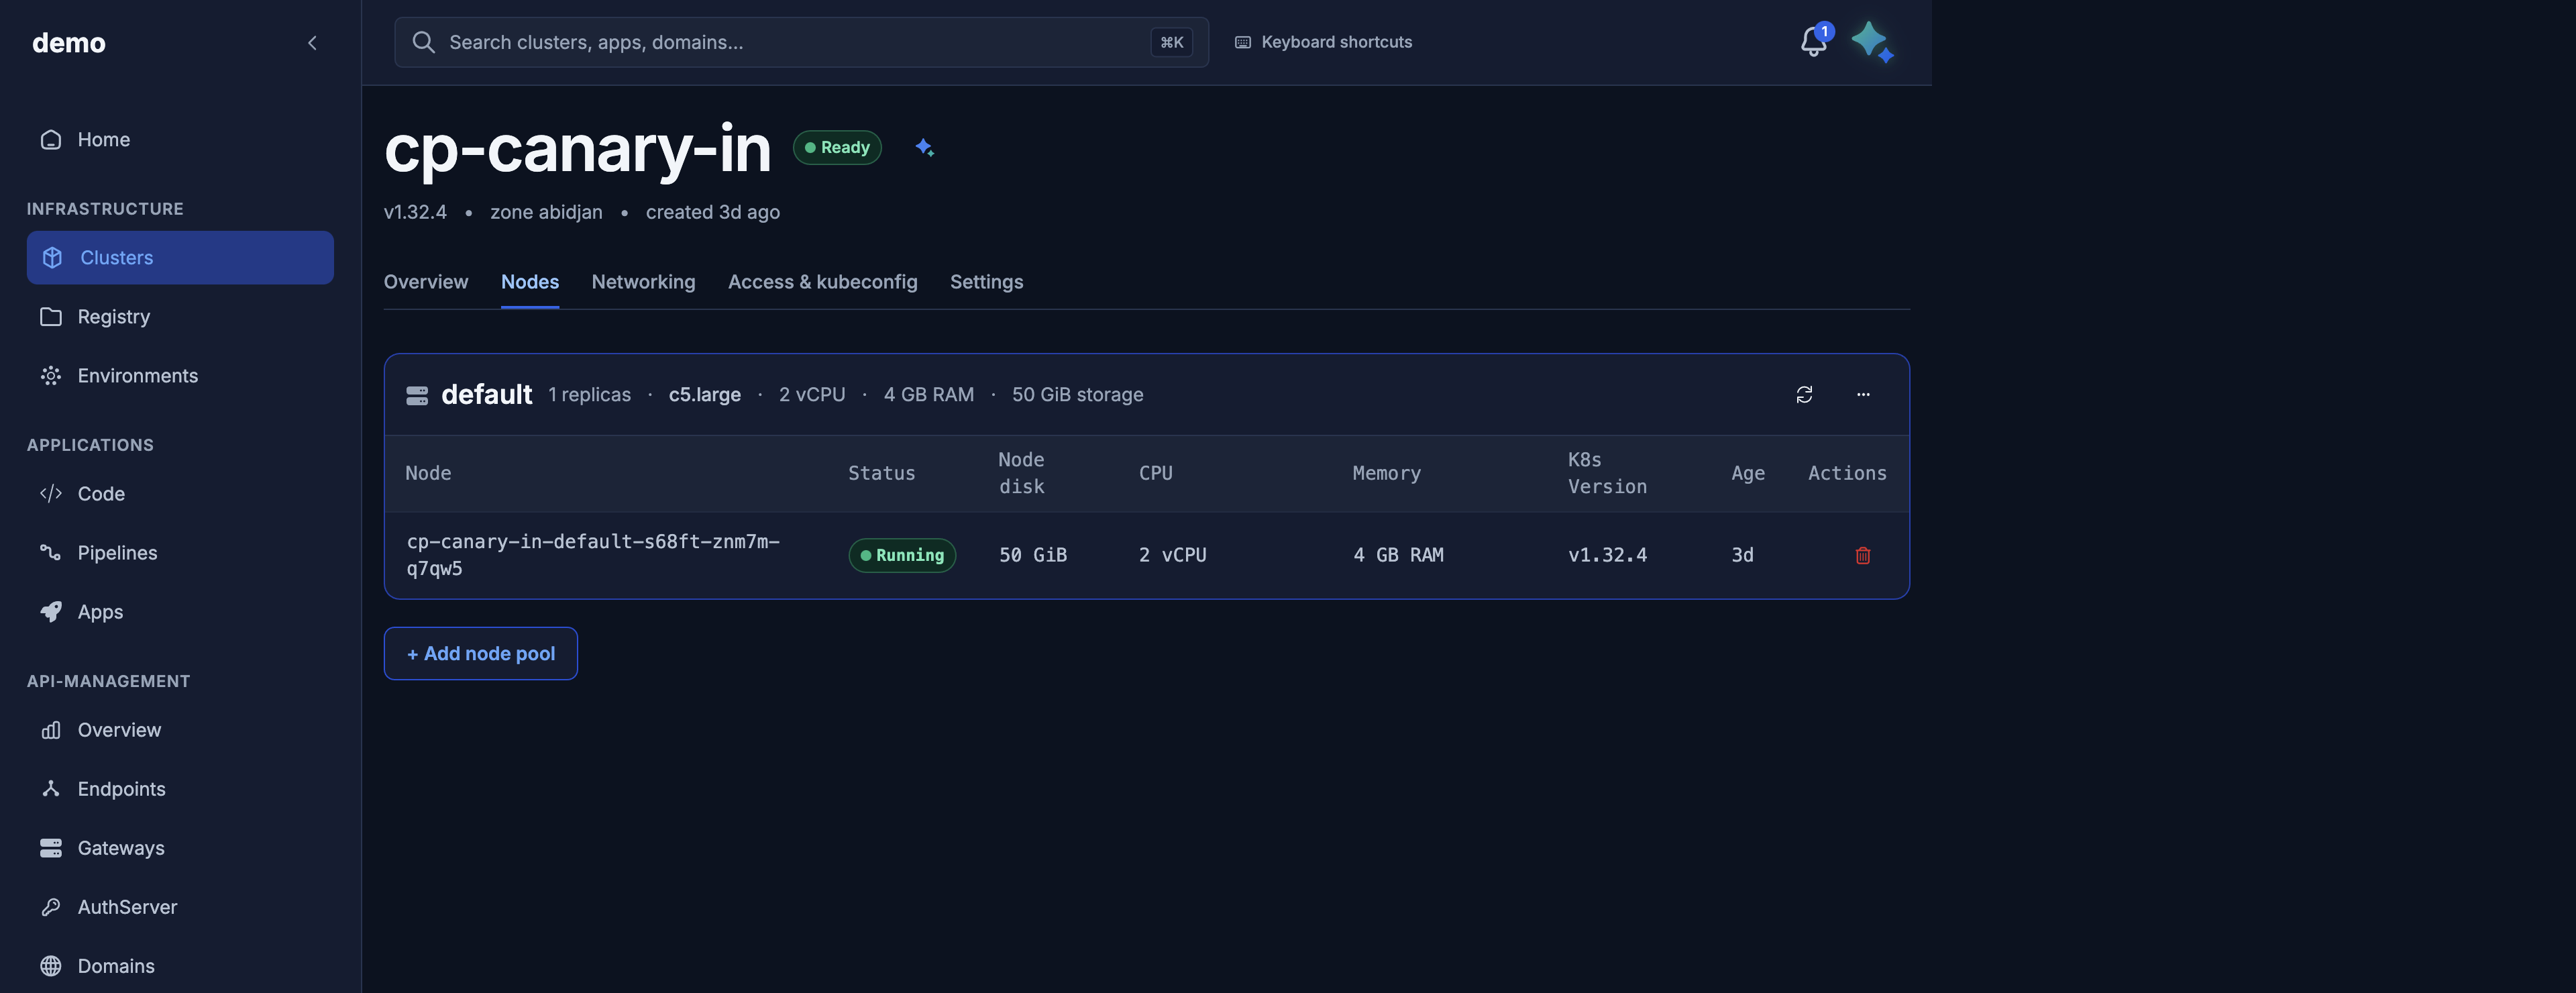Viewport: 2576px width, 993px height.
Task: Open notifications via the bell icon
Action: click(x=1813, y=41)
